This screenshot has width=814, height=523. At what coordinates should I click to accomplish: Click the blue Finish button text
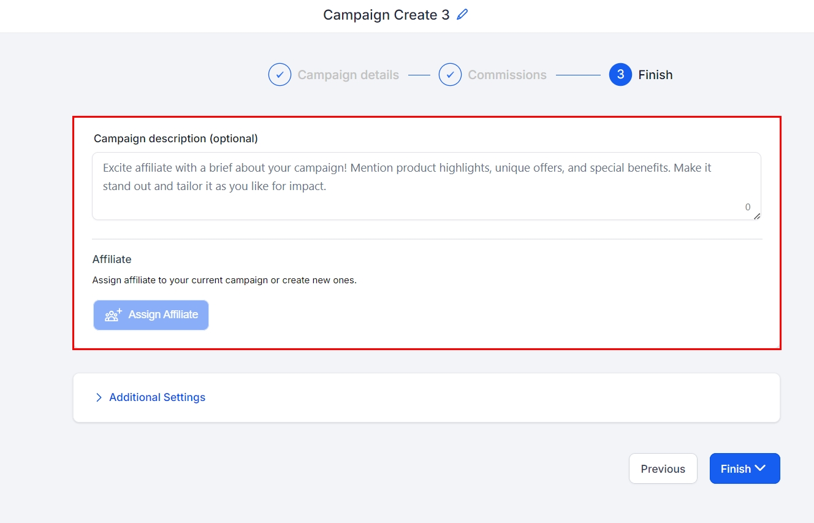736,469
